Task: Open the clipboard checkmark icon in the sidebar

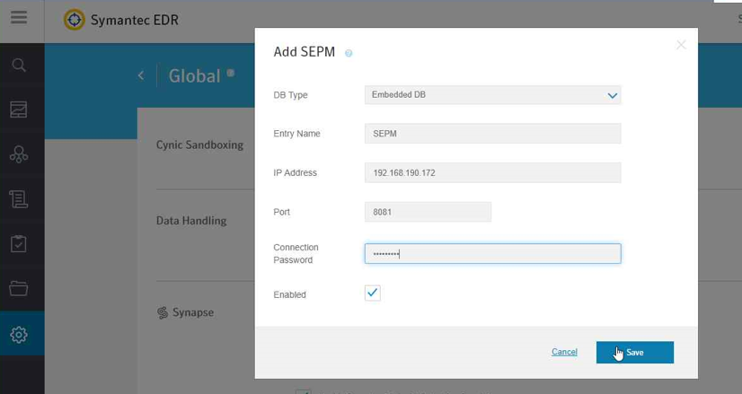Action: [19, 243]
